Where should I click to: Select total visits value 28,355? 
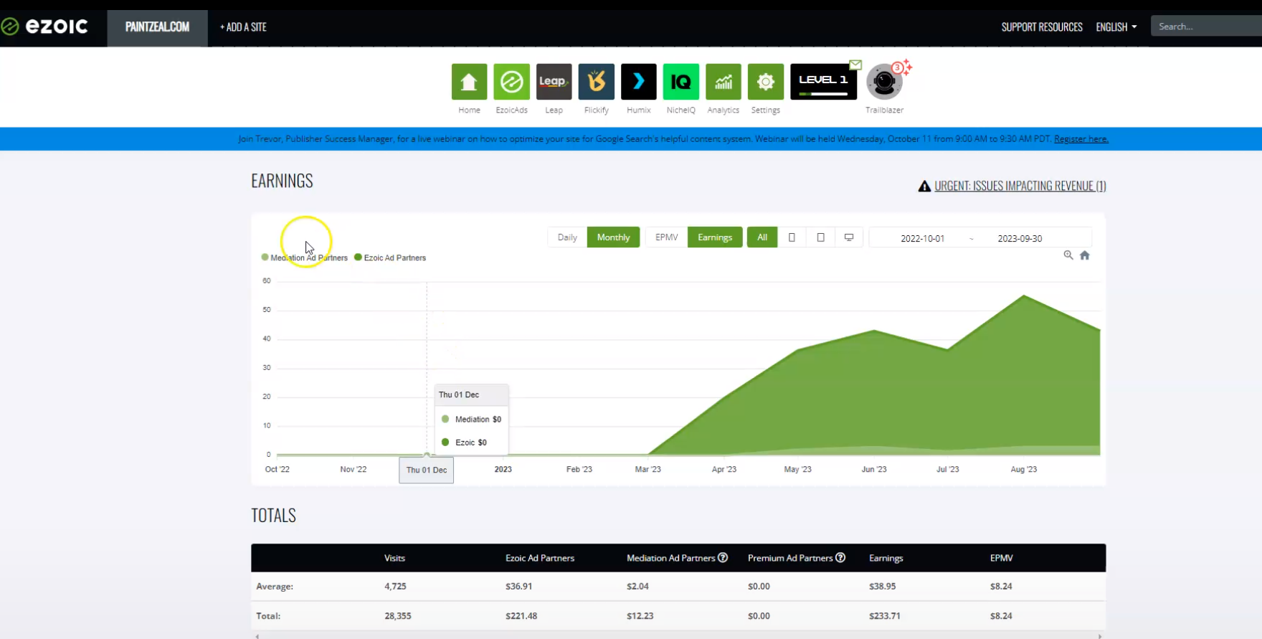[x=398, y=616]
